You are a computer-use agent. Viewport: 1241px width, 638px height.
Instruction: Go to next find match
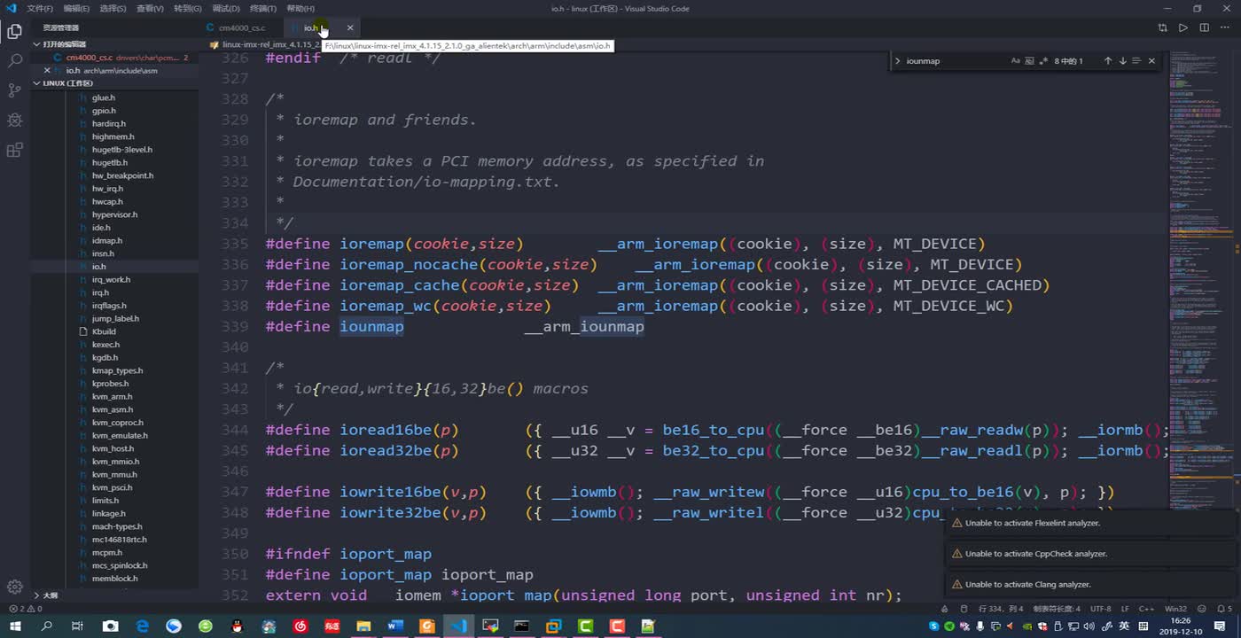coord(1122,61)
